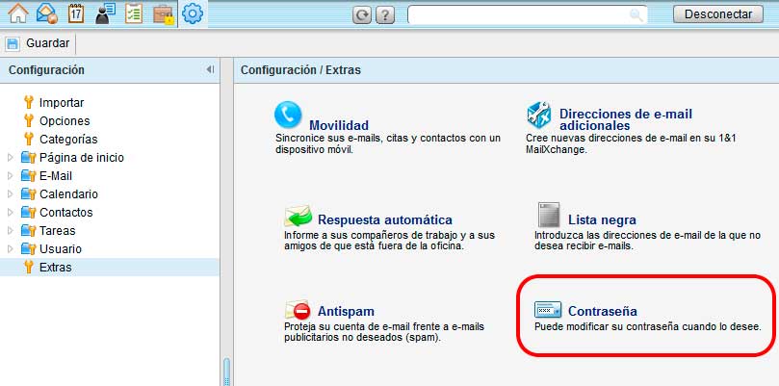Click the Contraseña password field icon

pyautogui.click(x=548, y=310)
